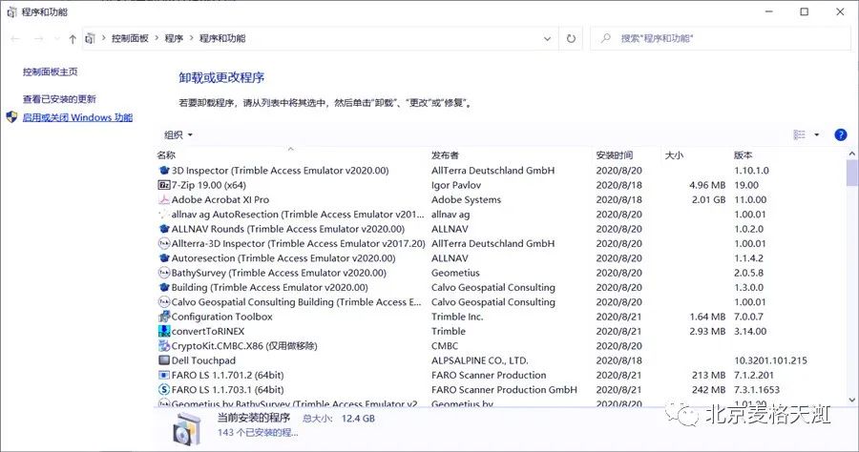
Task: Sort by the 安装时间 column header
Action: (x=615, y=155)
